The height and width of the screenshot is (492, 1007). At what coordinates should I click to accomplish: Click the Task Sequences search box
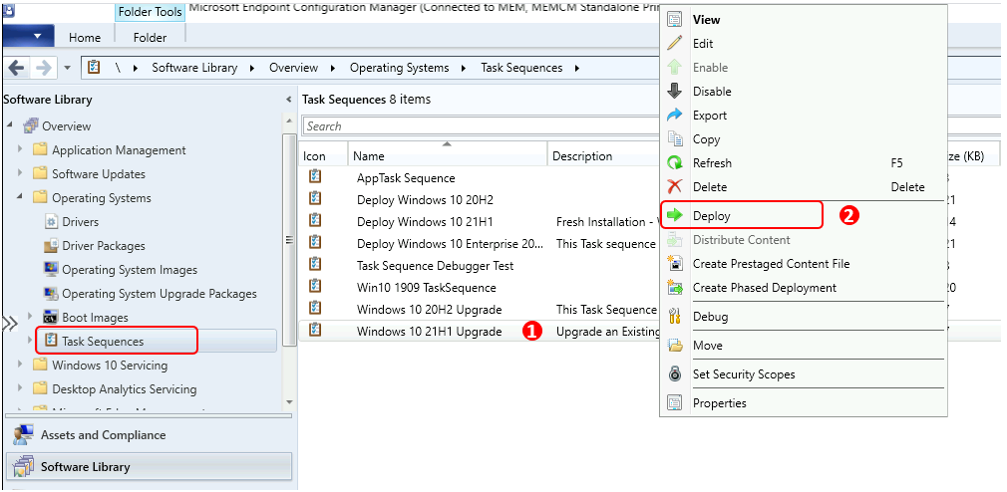click(481, 126)
